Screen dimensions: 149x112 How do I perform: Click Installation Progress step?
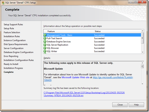13,68
